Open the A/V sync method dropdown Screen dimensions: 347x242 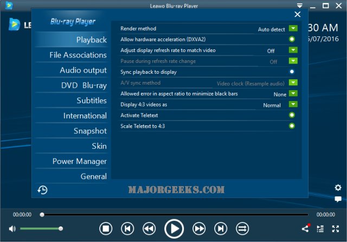293,82
